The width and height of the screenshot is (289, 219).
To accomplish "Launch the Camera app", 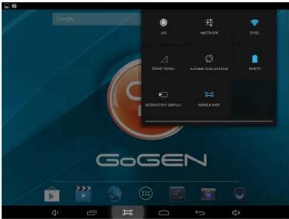I will (208, 194).
